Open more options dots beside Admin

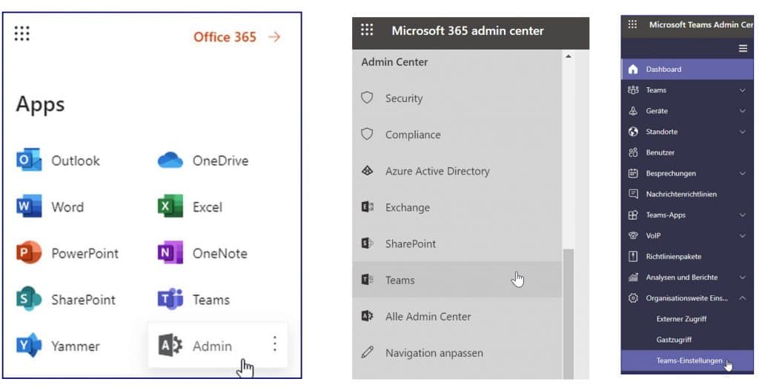(274, 344)
